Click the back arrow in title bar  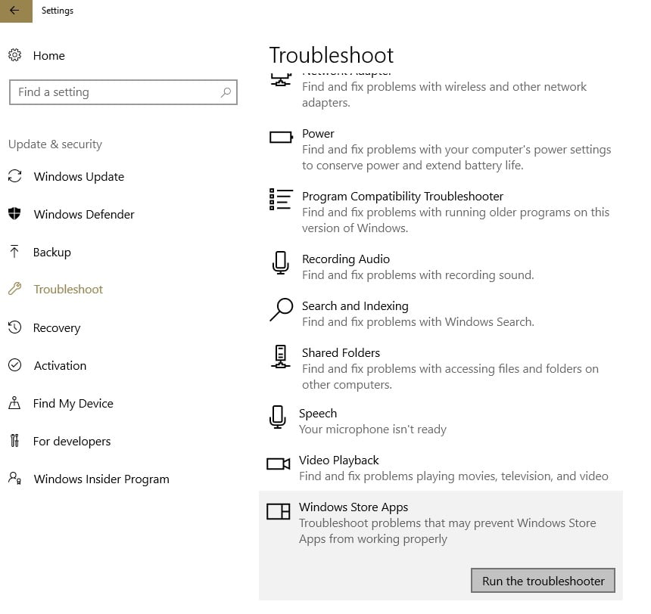coord(14,11)
